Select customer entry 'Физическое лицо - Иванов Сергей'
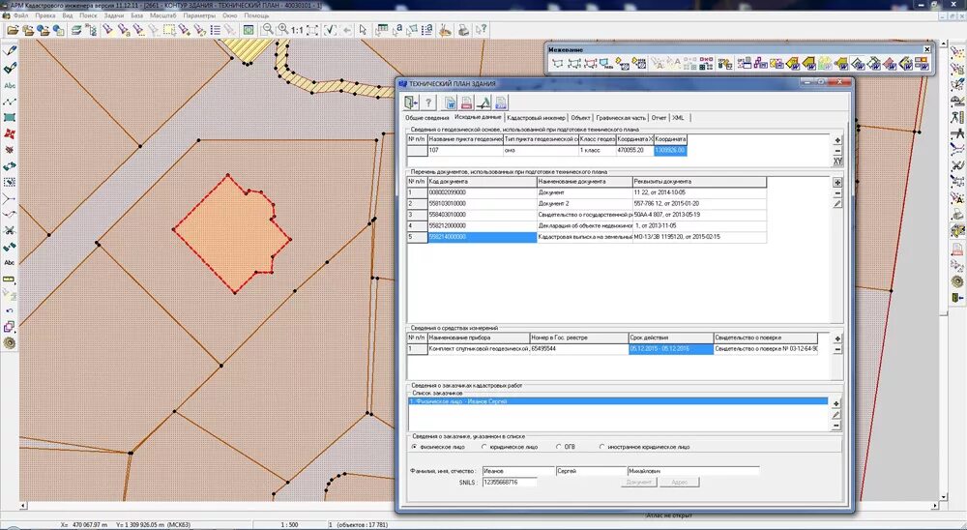The width and height of the screenshot is (967, 530). 618,401
